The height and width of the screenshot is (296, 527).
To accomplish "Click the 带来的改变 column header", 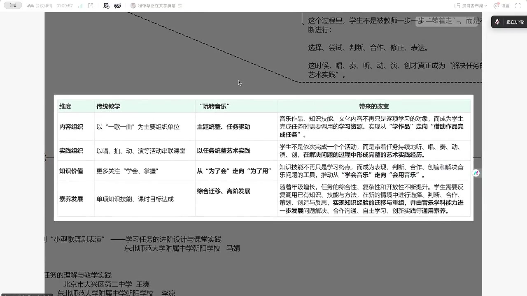I will 374,106.
